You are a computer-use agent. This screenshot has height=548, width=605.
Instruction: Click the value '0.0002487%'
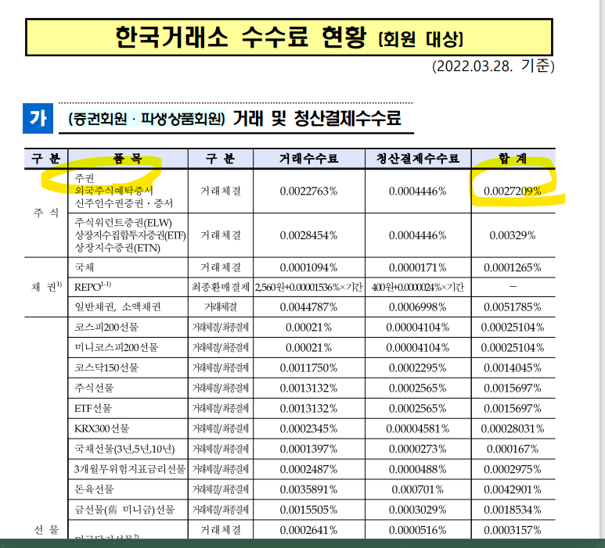click(x=308, y=470)
